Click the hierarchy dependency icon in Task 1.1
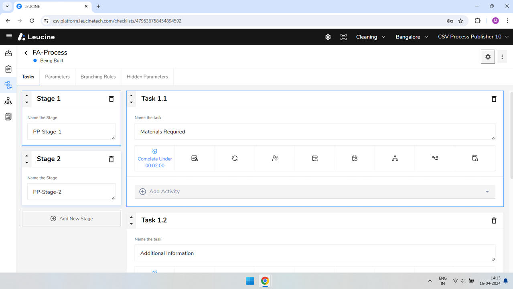This screenshot has width=513, height=289. 395,158
